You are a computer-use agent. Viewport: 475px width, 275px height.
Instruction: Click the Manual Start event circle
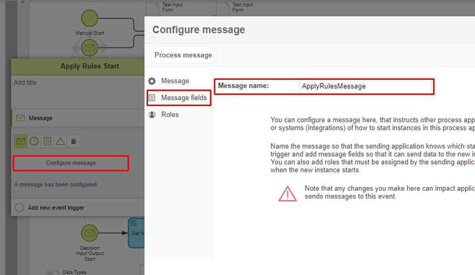(x=90, y=18)
